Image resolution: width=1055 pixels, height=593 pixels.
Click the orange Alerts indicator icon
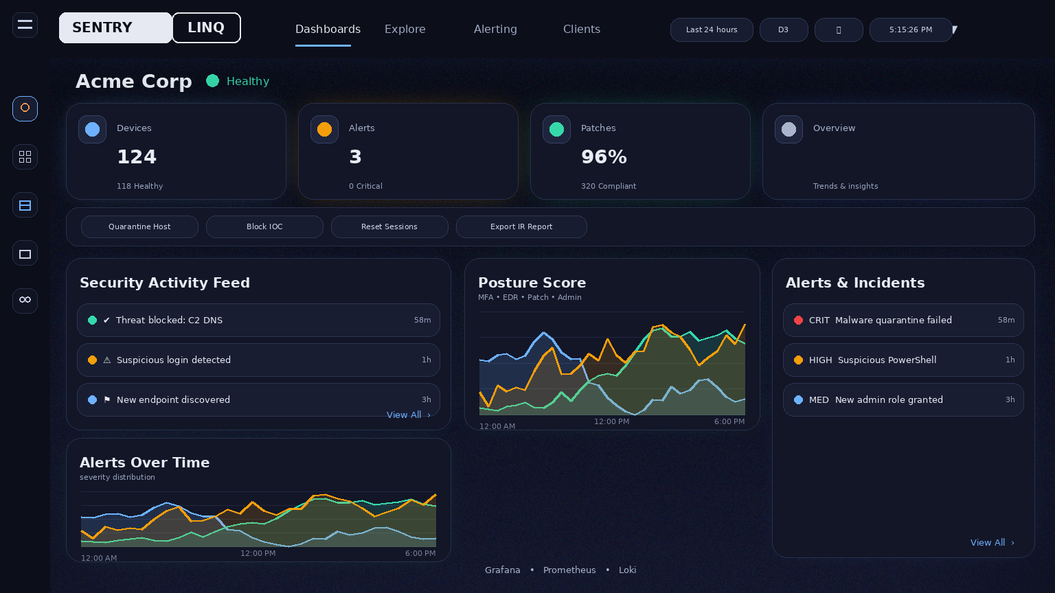[x=324, y=129]
